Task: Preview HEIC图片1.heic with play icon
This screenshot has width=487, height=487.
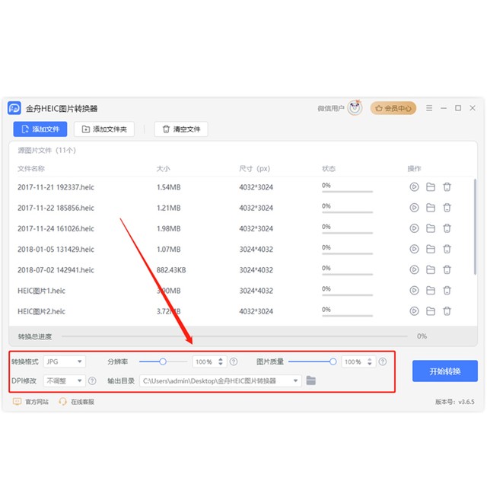Action: 414,291
